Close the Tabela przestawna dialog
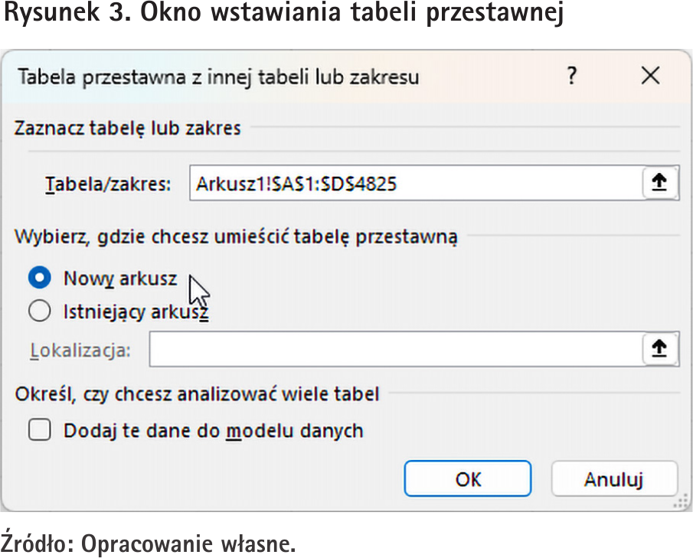 click(x=650, y=76)
